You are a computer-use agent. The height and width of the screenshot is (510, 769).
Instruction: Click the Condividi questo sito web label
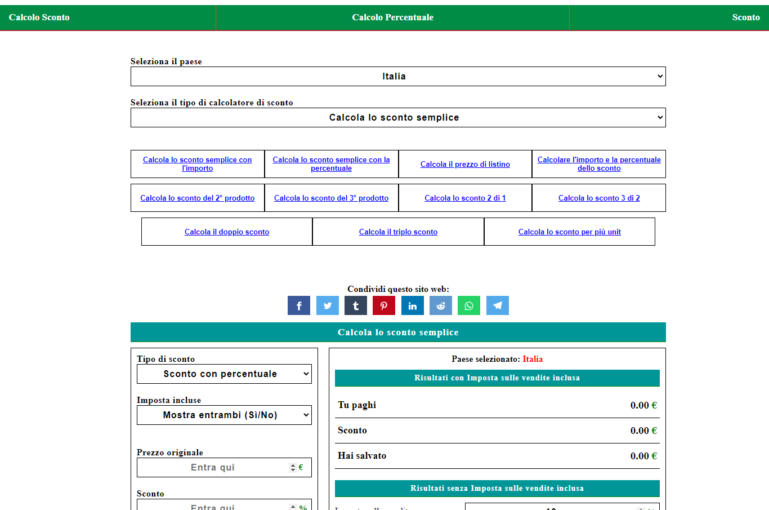click(398, 289)
